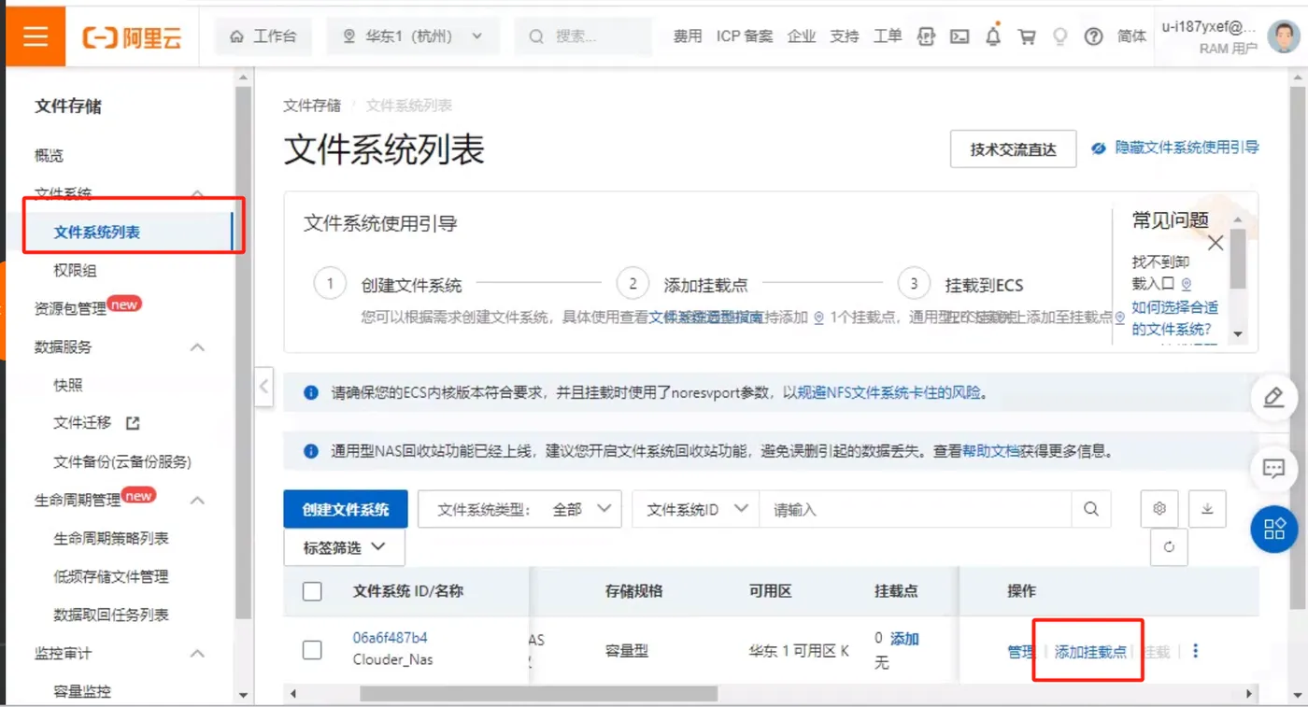
Task: Check the Clouder_Nas row checkbox
Action: pyautogui.click(x=312, y=650)
